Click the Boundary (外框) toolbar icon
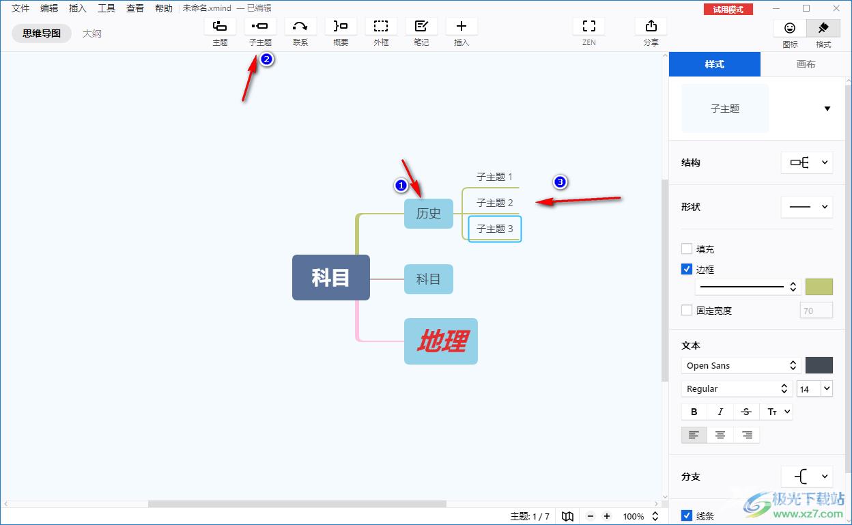The image size is (852, 525). click(x=381, y=27)
